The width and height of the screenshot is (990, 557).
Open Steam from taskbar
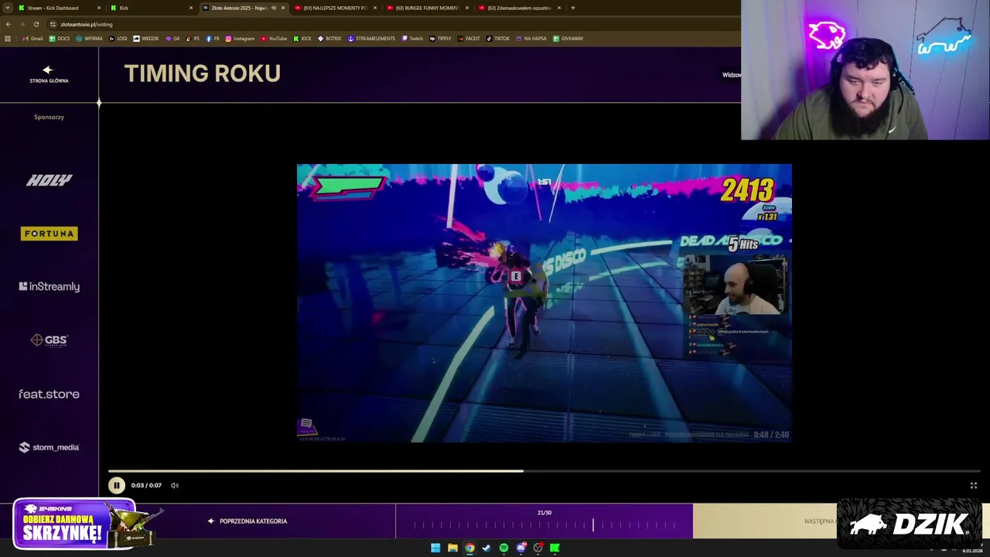(x=486, y=548)
